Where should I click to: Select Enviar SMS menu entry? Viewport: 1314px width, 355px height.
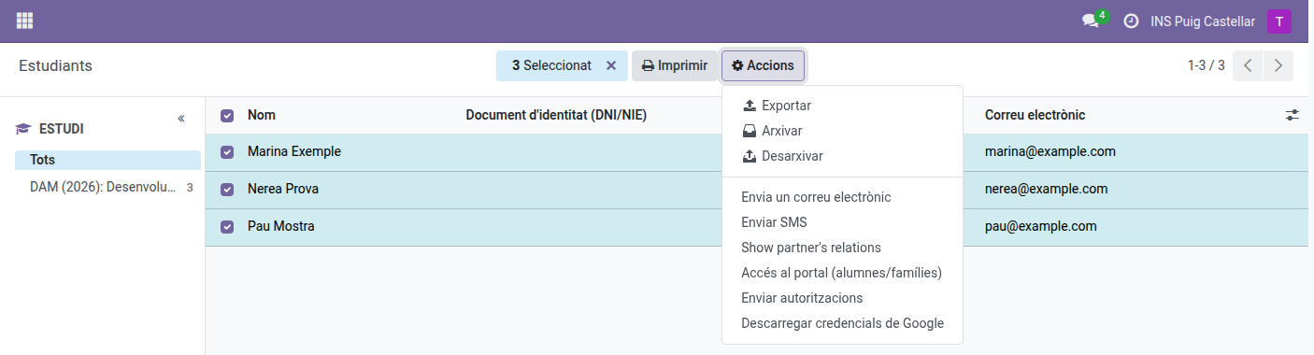[x=842, y=222]
